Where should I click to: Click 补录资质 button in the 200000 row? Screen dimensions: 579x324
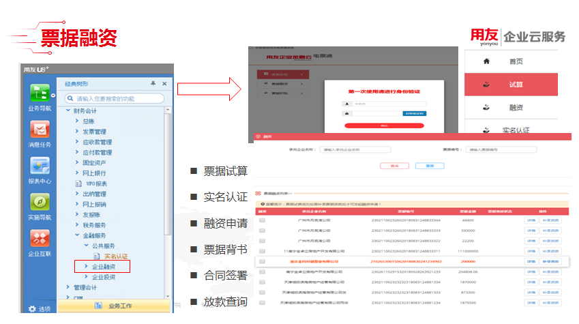pos(550,261)
